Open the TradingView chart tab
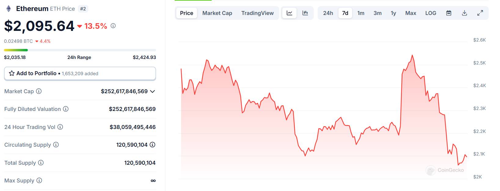Screen dimensions: 500x191 [x=257, y=13]
